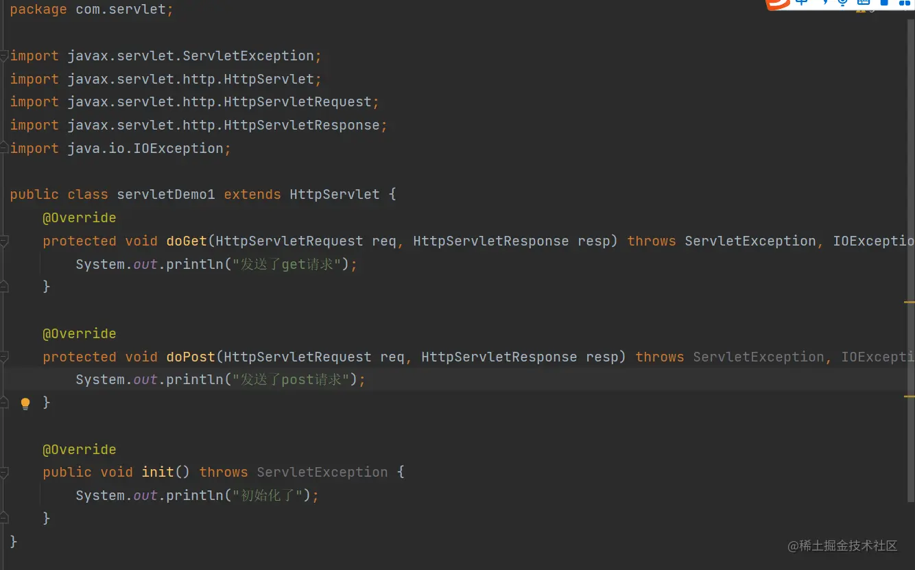Click the HttpServletRequest import line
Image resolution: width=915 pixels, height=570 pixels.
[195, 102]
